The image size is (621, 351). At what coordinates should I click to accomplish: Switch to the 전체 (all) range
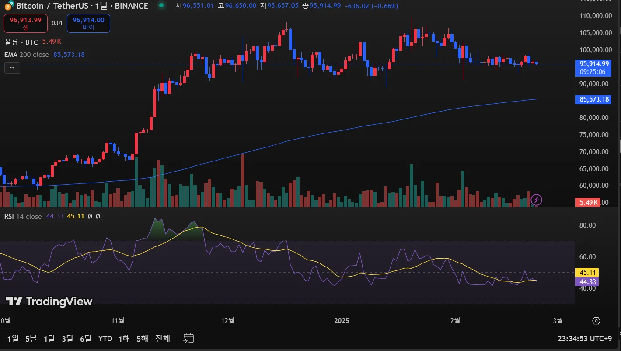tap(163, 338)
